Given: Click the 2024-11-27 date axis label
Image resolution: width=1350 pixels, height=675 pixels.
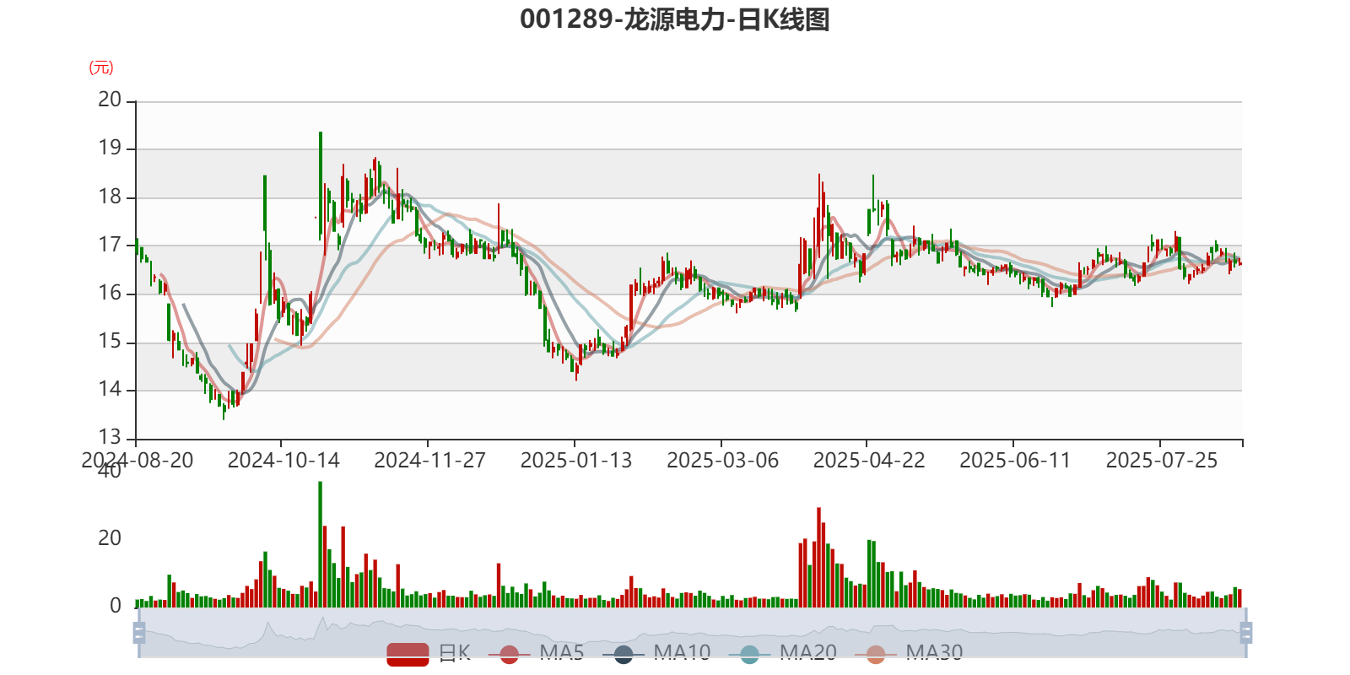Looking at the screenshot, I should pos(430,460).
